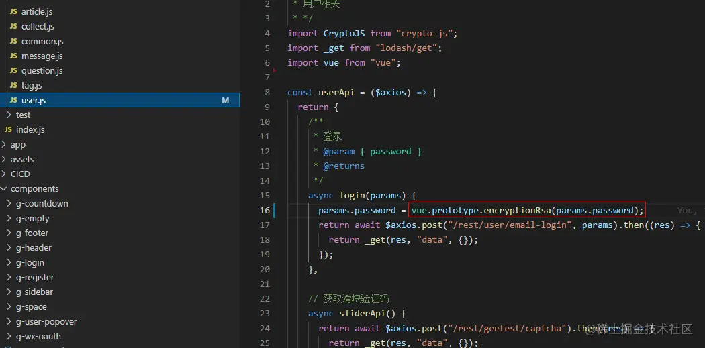Open message.js file

tap(42, 56)
